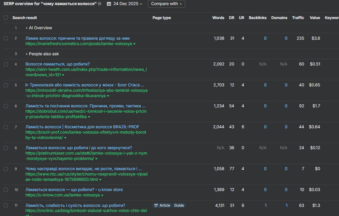Expand the People also ask row
This screenshot has width=339, height=216.
(x=42, y=54)
